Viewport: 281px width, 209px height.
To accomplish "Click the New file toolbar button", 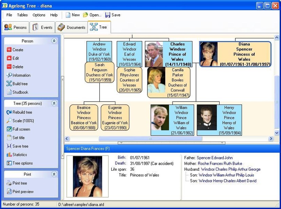I will (x=73, y=15).
